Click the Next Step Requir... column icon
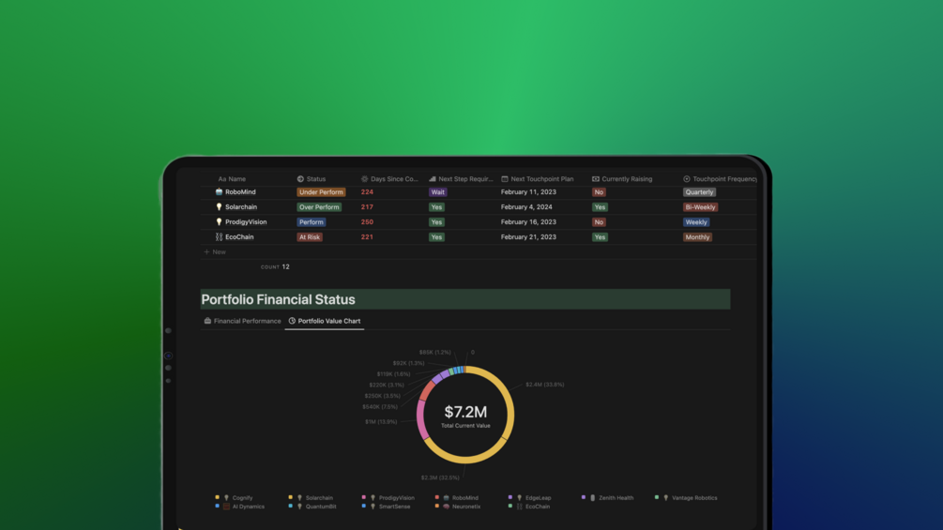This screenshot has width=943, height=530. point(433,178)
